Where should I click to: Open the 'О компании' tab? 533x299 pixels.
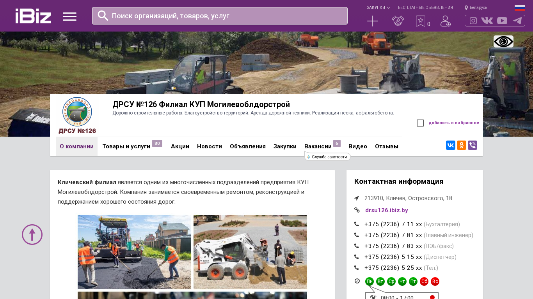(x=76, y=146)
